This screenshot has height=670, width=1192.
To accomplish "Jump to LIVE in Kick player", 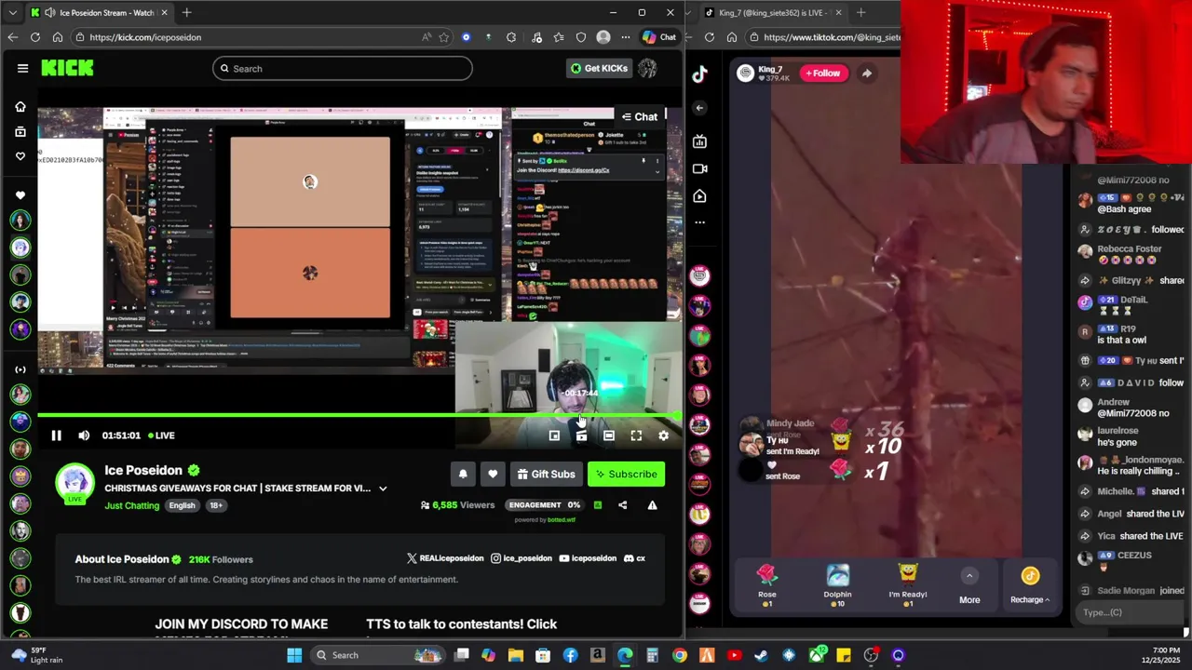I will (160, 435).
